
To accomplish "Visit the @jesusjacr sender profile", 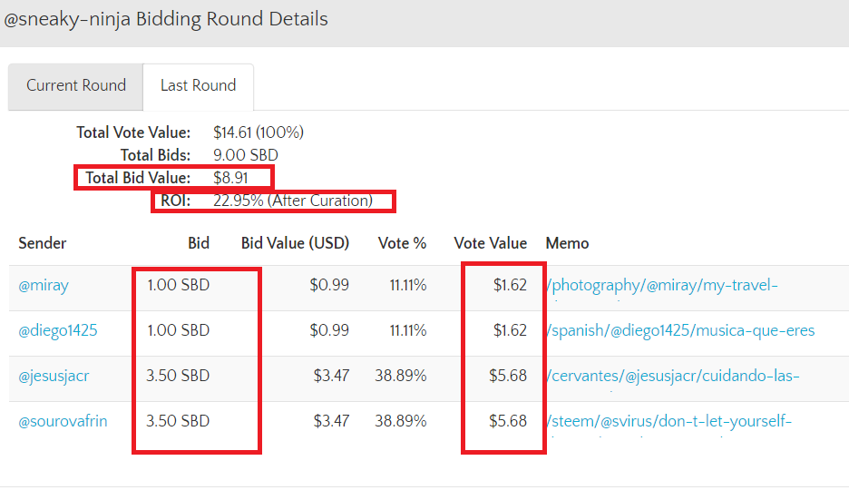I will pyautogui.click(x=54, y=376).
